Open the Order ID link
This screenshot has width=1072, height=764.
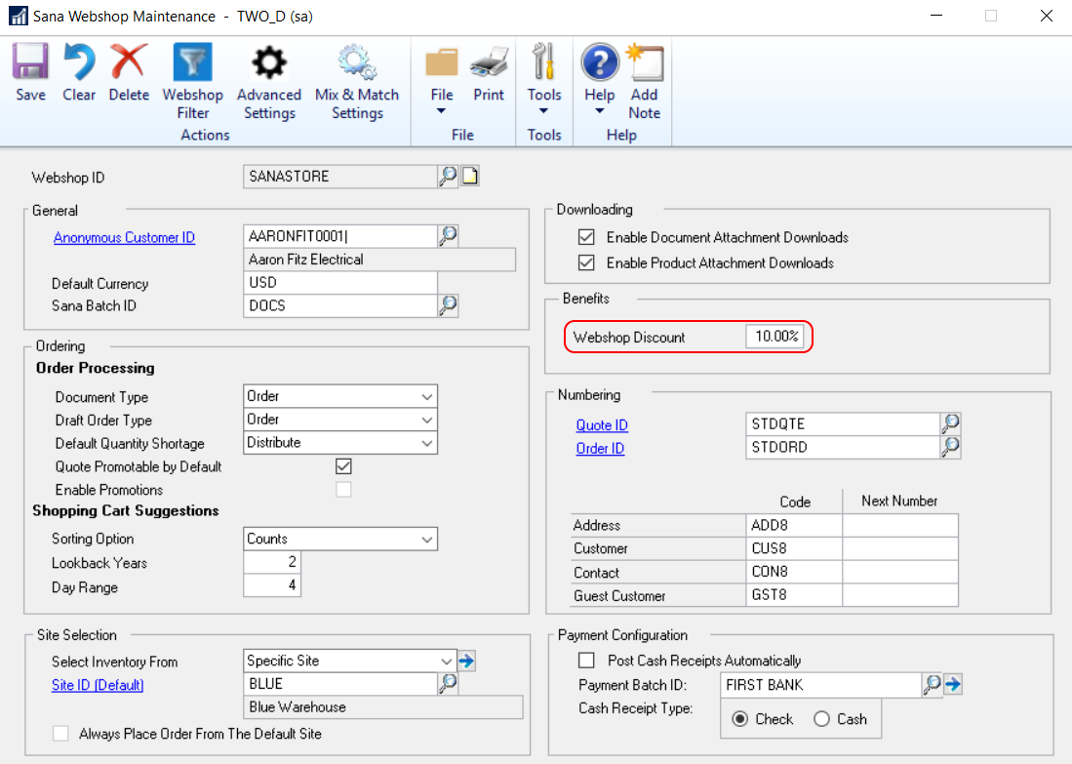click(x=600, y=449)
